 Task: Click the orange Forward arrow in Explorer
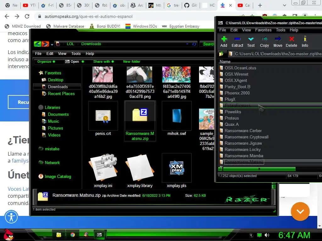point(45,44)
